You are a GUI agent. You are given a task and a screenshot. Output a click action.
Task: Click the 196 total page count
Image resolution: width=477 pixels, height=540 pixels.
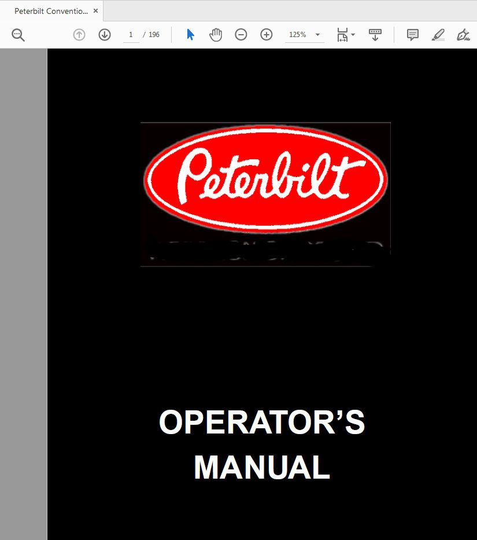point(154,35)
